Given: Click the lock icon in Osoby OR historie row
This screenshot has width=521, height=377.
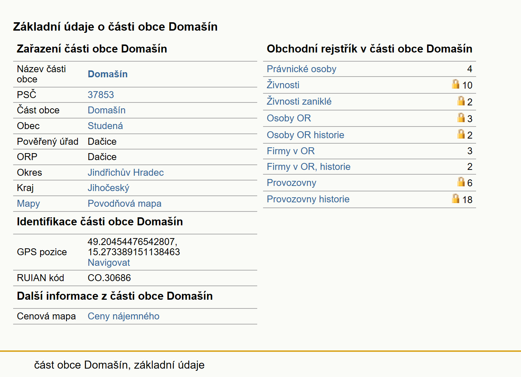Looking at the screenshot, I should pos(461,134).
